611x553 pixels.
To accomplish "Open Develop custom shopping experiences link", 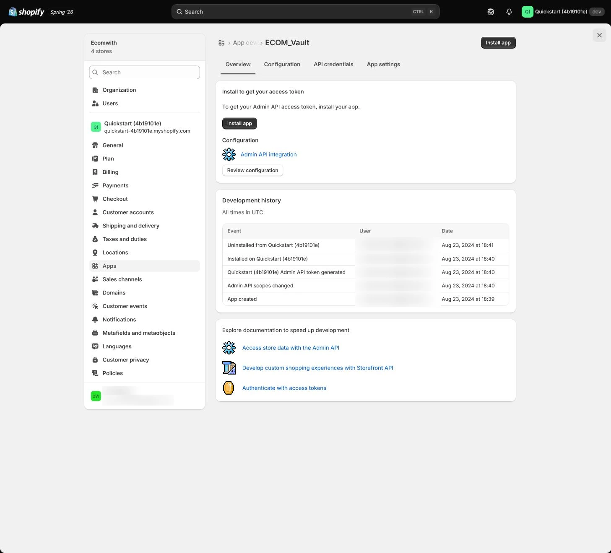I will coord(318,368).
